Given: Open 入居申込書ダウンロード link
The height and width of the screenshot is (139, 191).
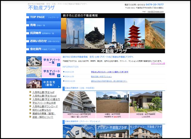Looking at the screenshot, I should pos(45,106).
